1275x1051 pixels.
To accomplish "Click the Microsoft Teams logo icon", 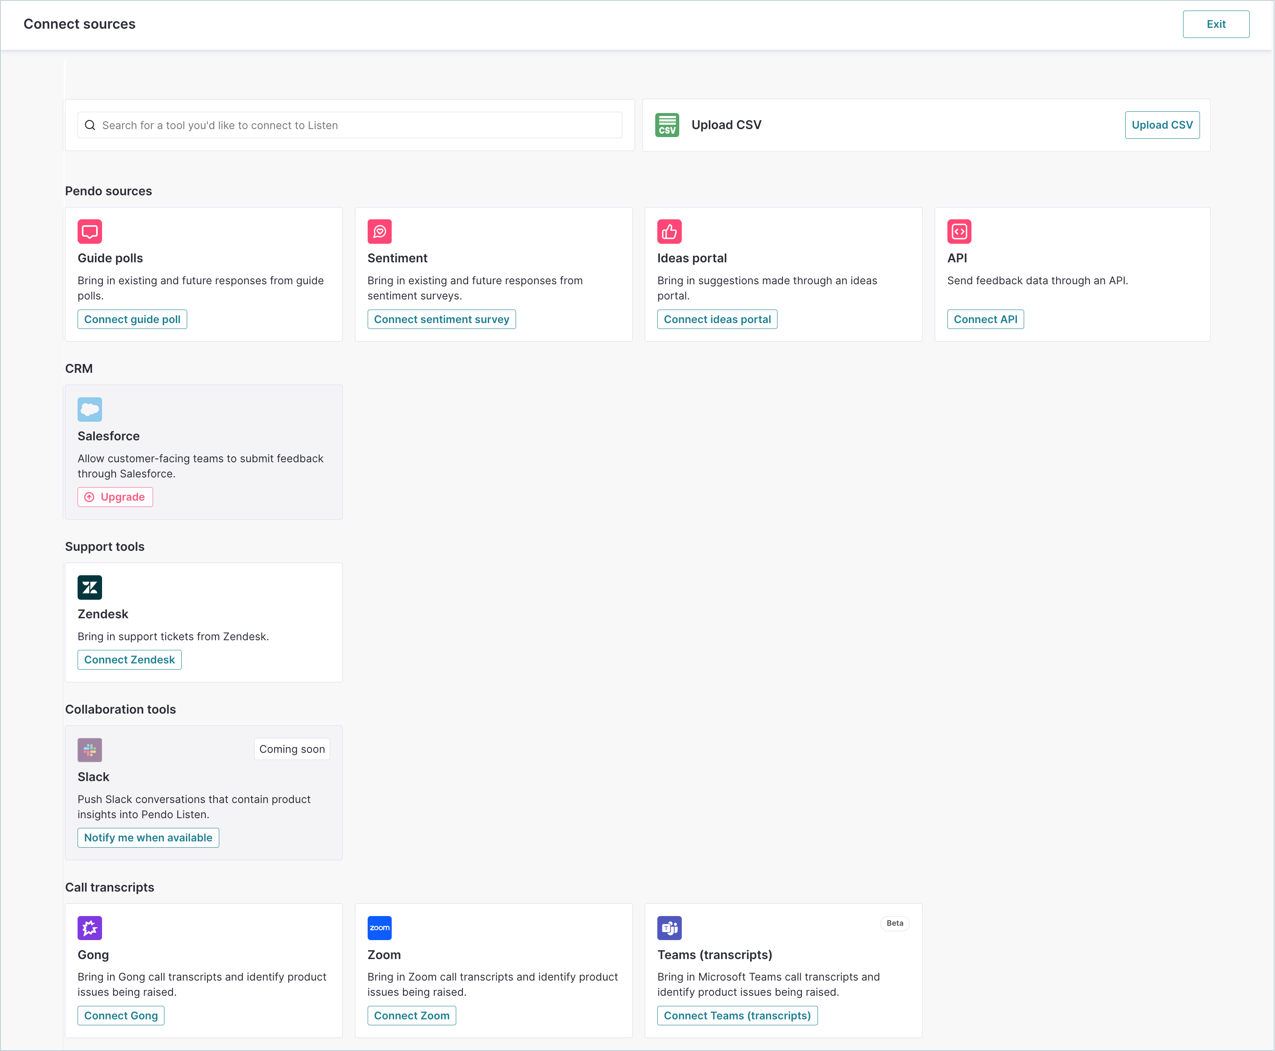I will click(x=669, y=928).
